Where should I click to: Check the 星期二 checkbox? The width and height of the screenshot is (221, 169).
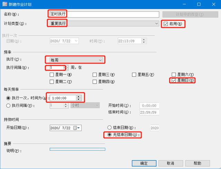[x=52, y=82]
